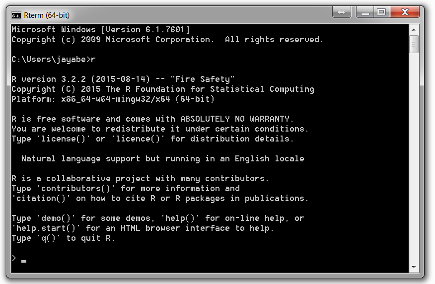This screenshot has height=284, width=435.
Task: Click the 'Rterm (64-bit)' window title
Action: pyautogui.click(x=47, y=15)
